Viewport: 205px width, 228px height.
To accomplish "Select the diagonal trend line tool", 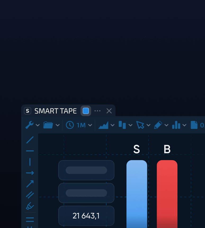I will (30, 140).
